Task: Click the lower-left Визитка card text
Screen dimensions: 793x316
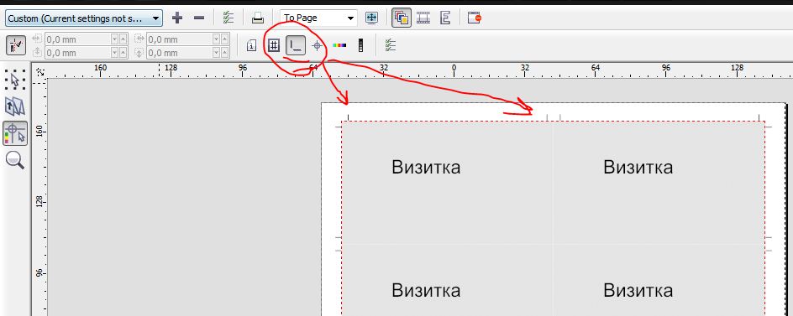Action: [x=426, y=290]
